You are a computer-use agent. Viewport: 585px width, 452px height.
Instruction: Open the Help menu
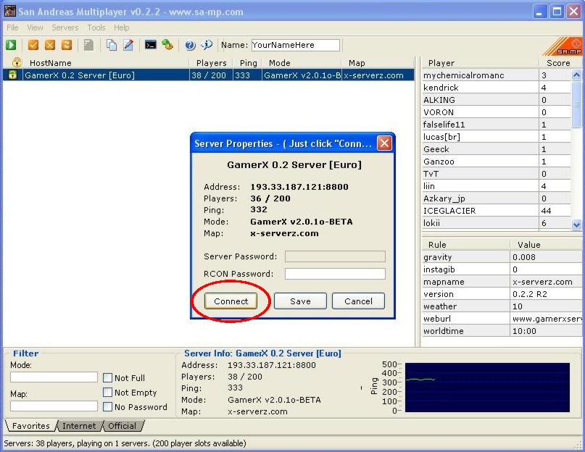coord(122,28)
